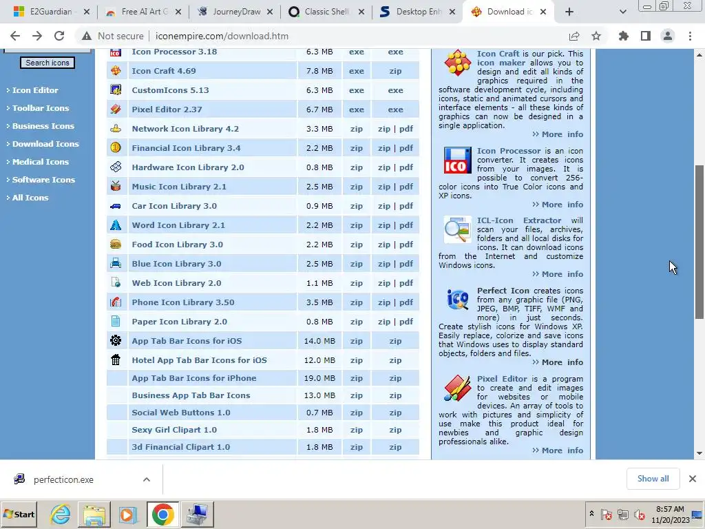Go back to the previous page
Image resolution: width=705 pixels, height=529 pixels.
15,36
